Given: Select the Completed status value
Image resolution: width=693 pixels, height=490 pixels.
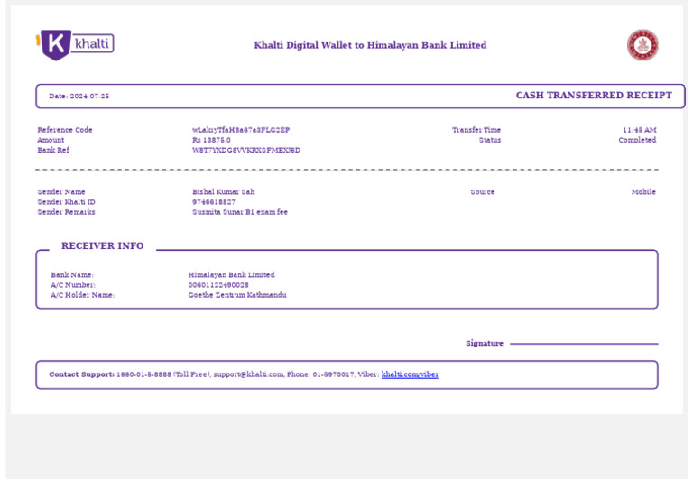Looking at the screenshot, I should pyautogui.click(x=637, y=140).
